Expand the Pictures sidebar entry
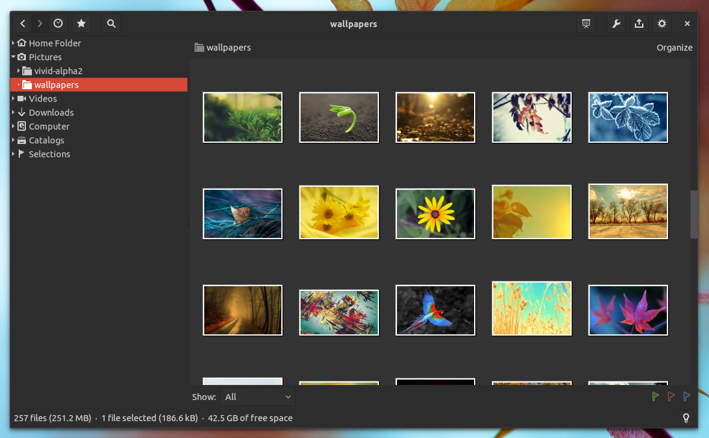 13,57
